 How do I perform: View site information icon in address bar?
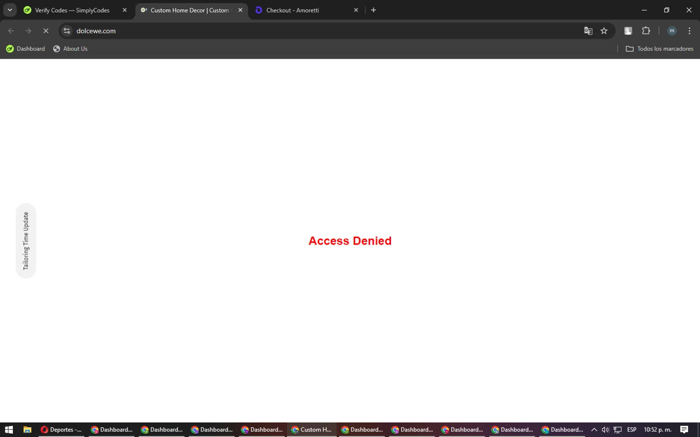[67, 31]
